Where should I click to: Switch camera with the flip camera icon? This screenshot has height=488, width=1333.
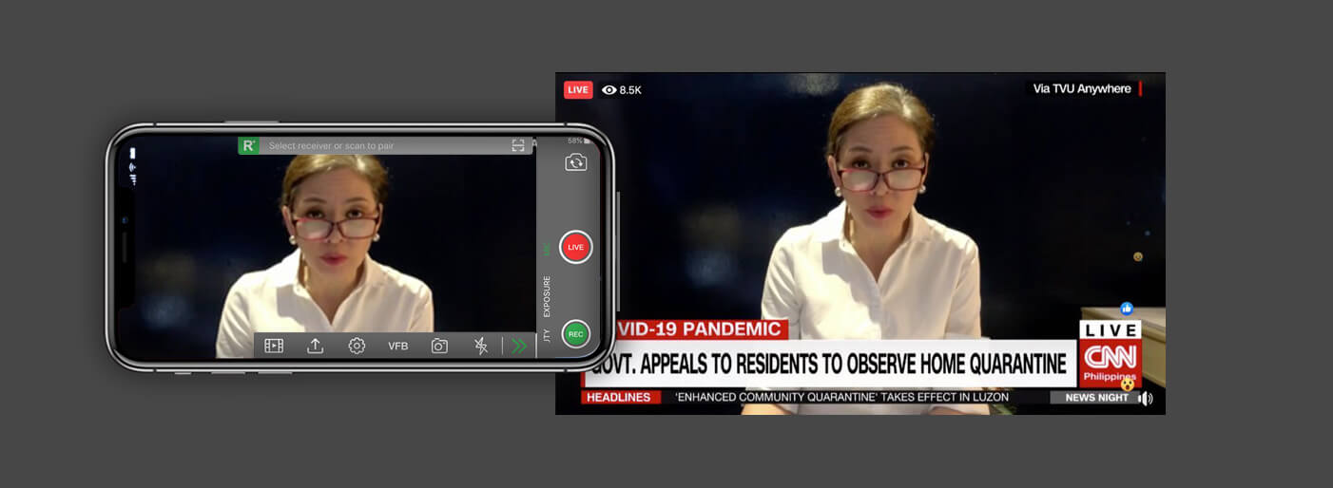[575, 162]
